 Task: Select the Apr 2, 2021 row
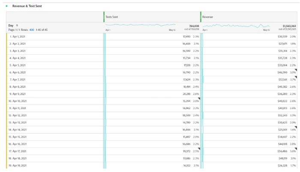[152, 44]
